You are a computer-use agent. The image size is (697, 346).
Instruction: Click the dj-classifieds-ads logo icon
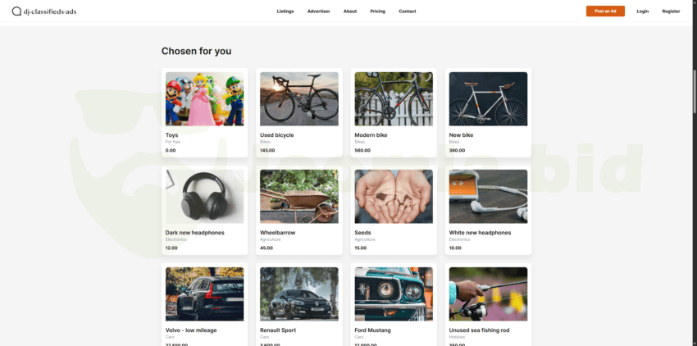[x=16, y=11]
